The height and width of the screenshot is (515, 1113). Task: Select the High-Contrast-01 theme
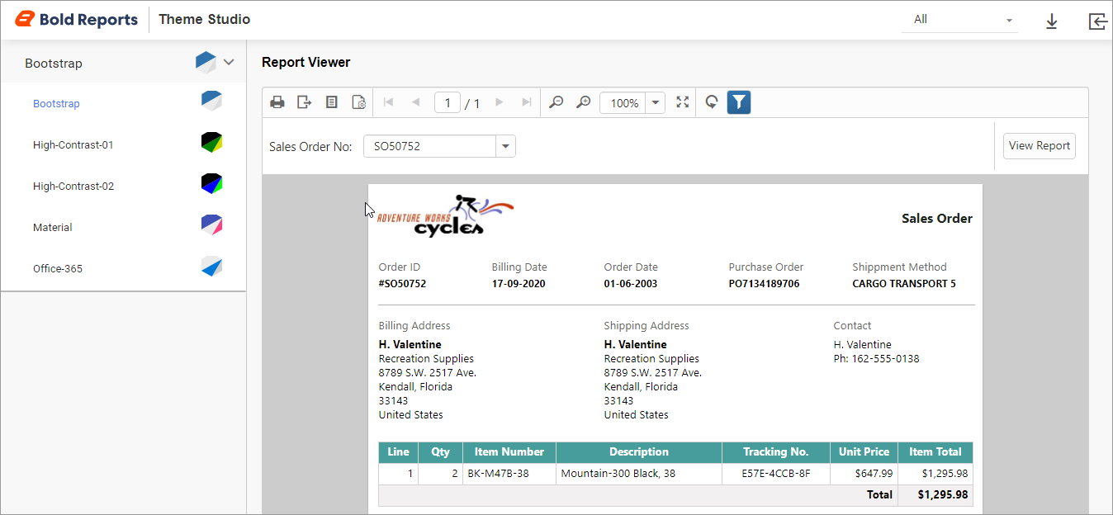(x=73, y=145)
